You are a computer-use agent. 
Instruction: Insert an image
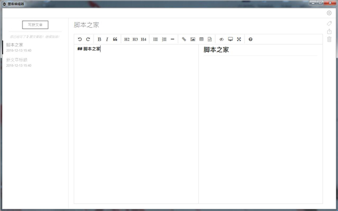[193, 39]
